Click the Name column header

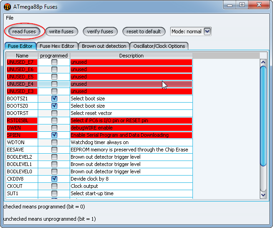[x=22, y=56]
